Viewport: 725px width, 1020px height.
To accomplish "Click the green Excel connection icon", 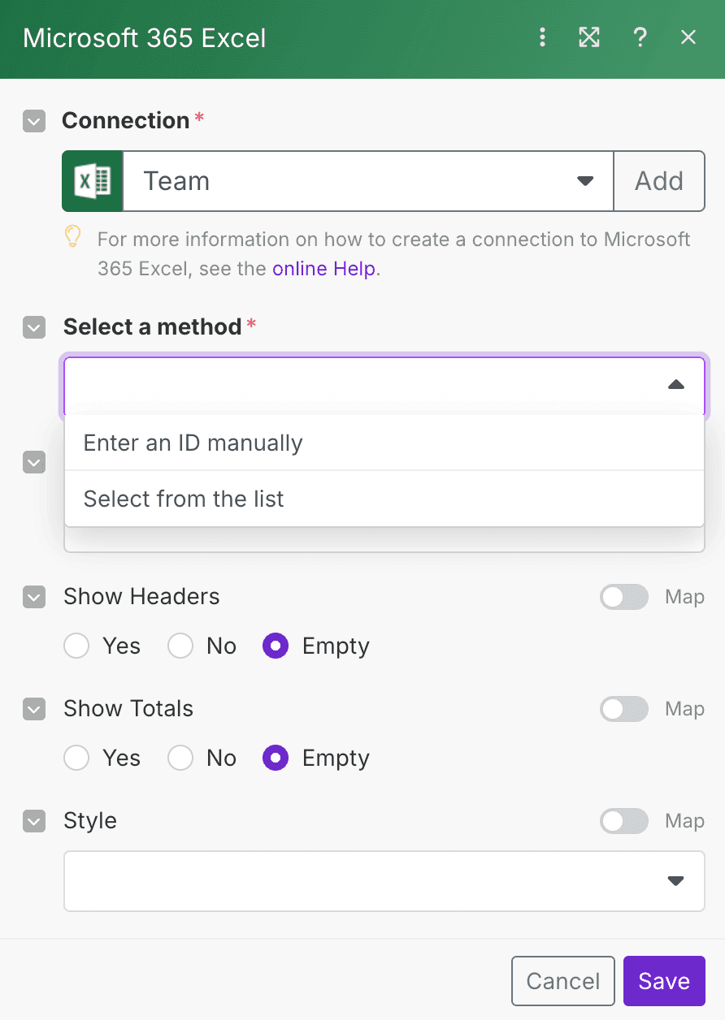I will click(x=93, y=180).
